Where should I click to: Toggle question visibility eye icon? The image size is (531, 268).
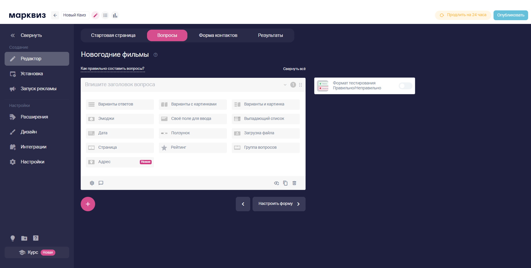[276, 183]
